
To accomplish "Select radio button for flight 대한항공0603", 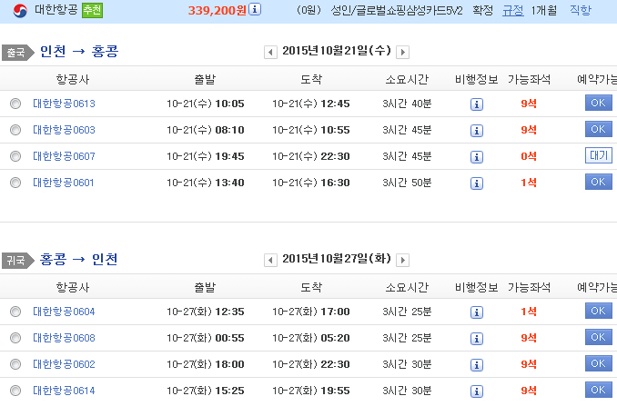I will coord(15,130).
